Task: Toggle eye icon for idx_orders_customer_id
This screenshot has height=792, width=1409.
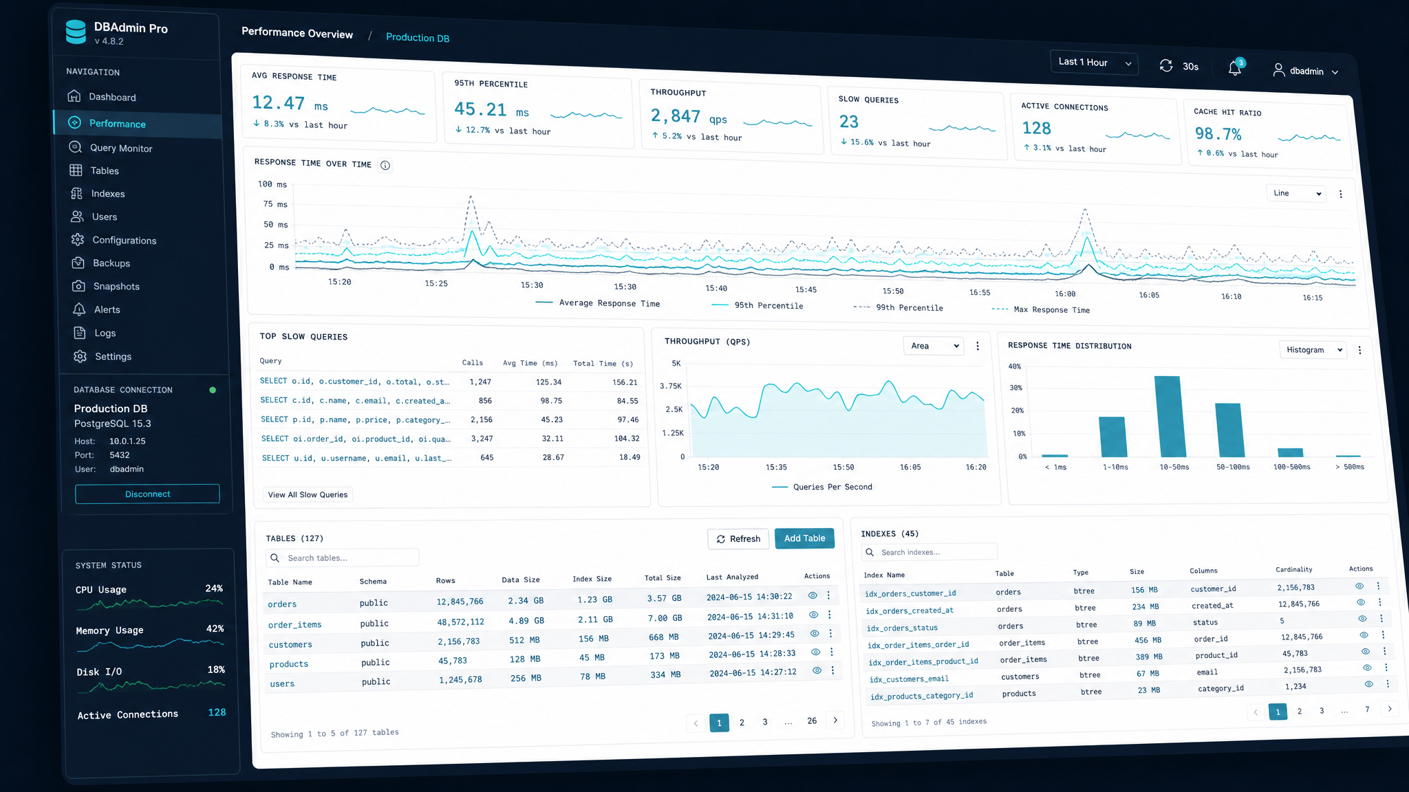Action: pyautogui.click(x=1359, y=586)
